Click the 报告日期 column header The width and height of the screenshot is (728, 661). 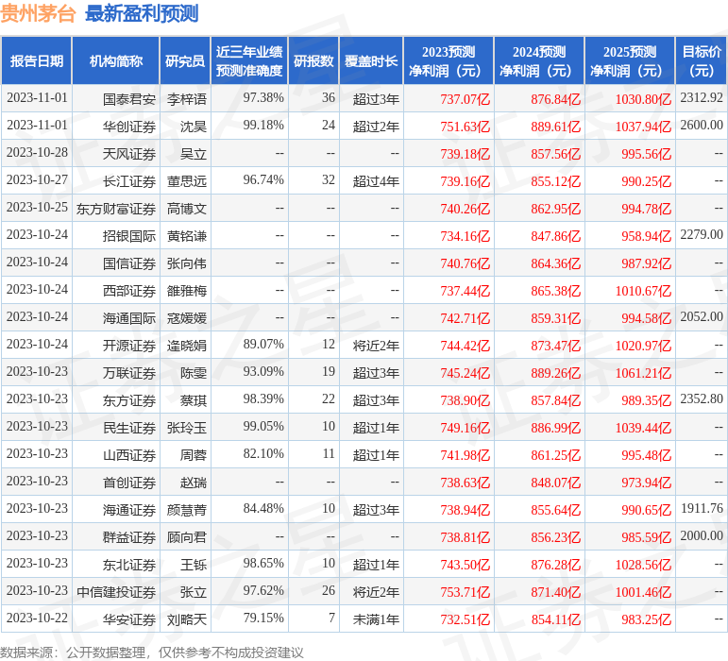pos(37,60)
